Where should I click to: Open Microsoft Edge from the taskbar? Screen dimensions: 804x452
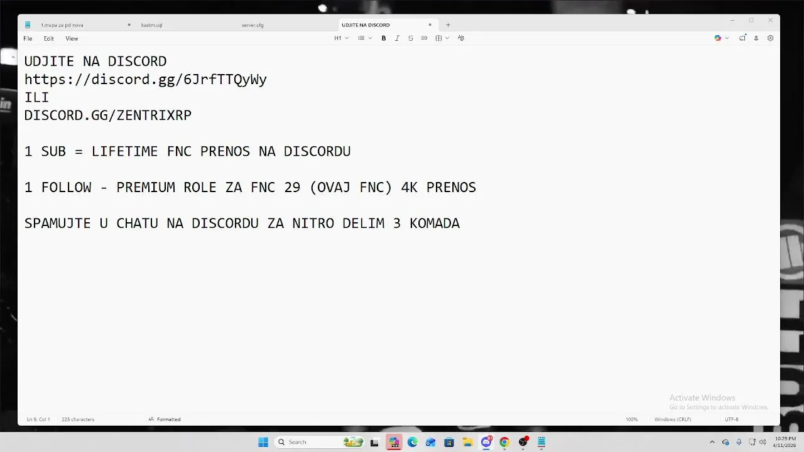tap(412, 442)
